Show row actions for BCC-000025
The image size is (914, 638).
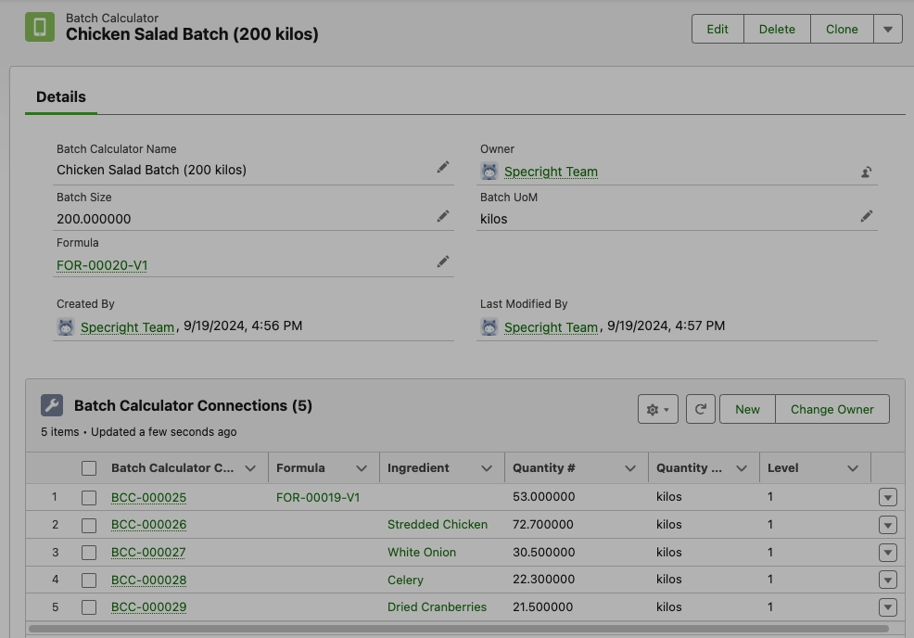pyautogui.click(x=888, y=497)
